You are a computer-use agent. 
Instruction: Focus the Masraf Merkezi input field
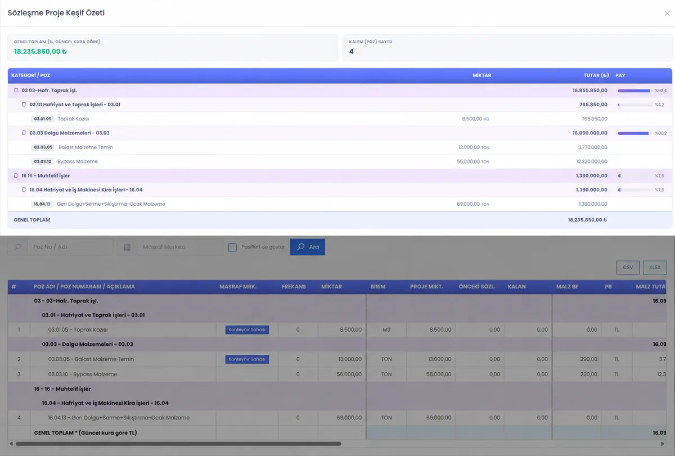(180, 247)
